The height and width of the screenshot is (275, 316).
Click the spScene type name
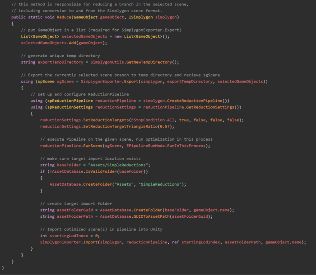(x=46, y=82)
